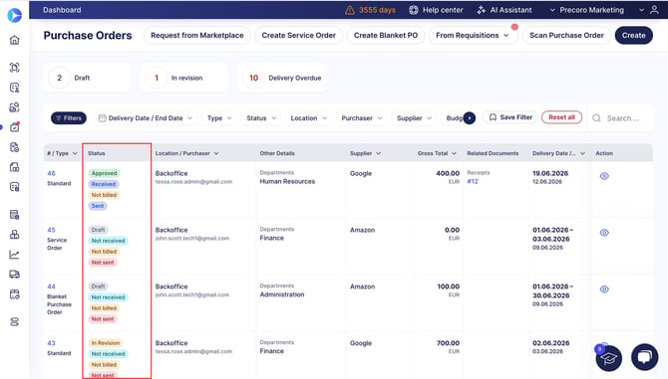Open the graduation cap tutorial icon
The image size is (668, 379).
[609, 358]
